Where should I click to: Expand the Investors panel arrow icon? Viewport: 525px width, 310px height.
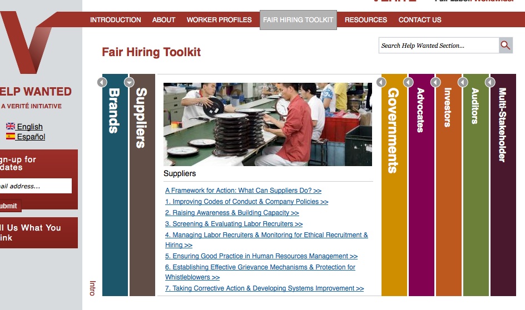pos(435,82)
